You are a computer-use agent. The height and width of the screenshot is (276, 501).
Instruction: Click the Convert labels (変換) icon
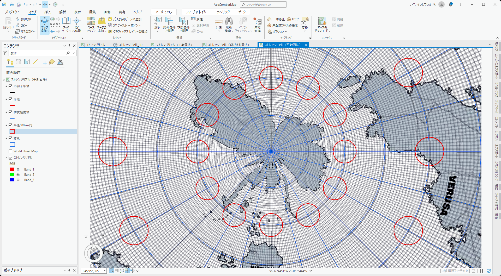click(305, 21)
